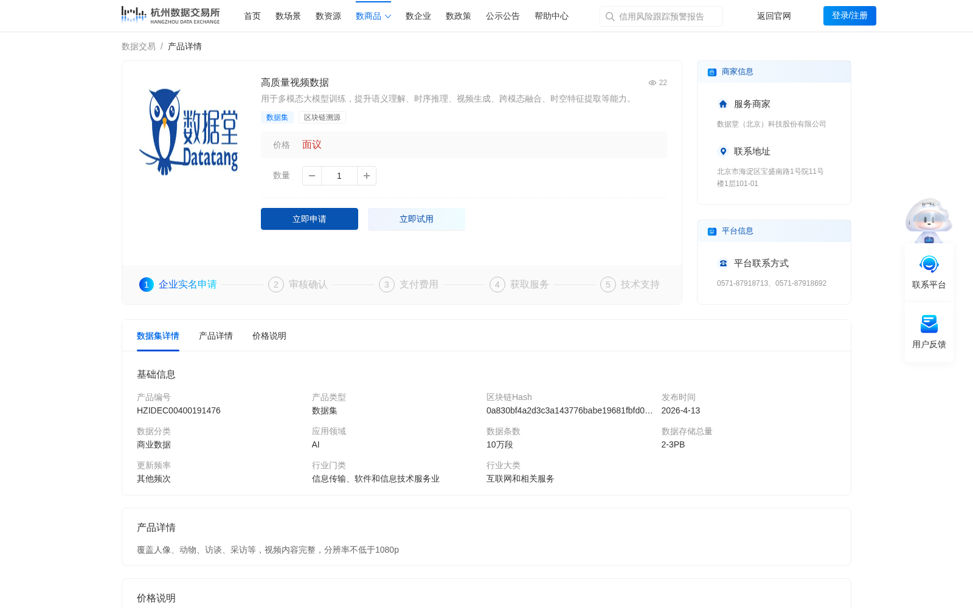Open 帮助中心 in navigation bar
Image resolution: width=973 pixels, height=608 pixels.
click(552, 16)
